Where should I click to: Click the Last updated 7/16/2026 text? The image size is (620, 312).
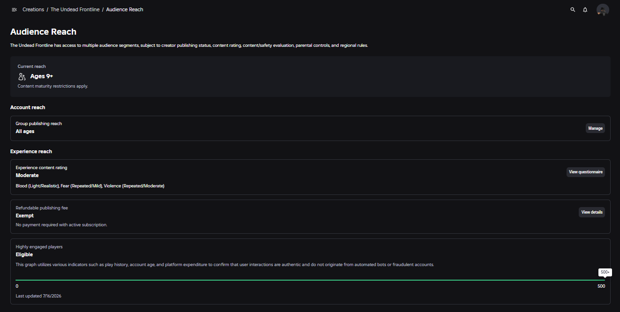(38, 296)
